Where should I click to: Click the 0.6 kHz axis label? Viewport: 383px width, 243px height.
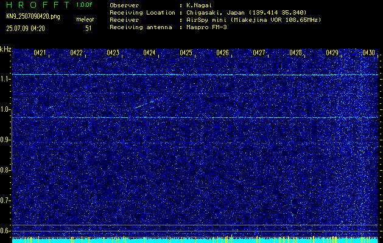point(4,231)
